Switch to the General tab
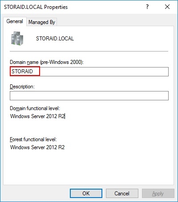This screenshot has height=202, width=178. tap(15, 21)
